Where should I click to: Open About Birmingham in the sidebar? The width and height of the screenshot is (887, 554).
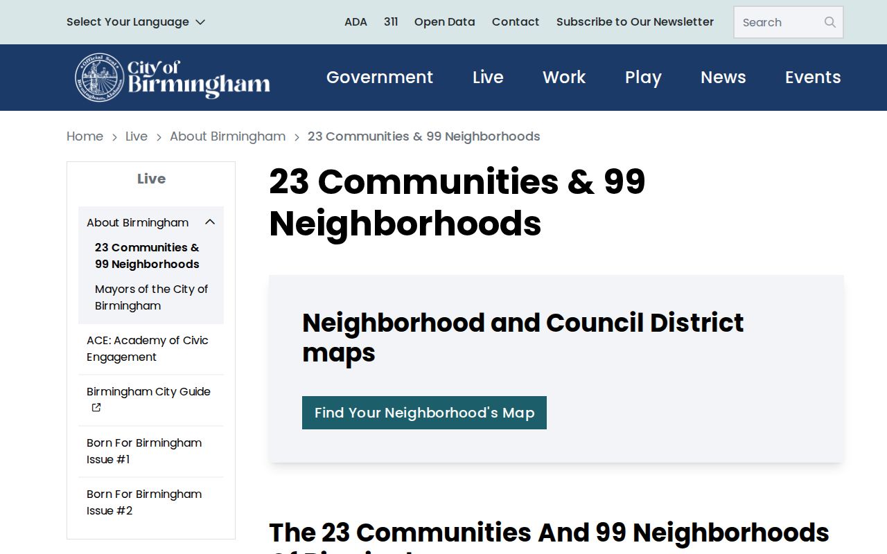pos(137,222)
